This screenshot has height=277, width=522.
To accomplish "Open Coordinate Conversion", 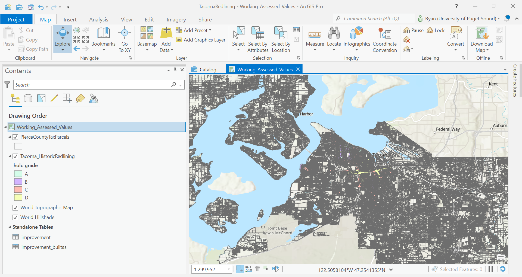I will tap(385, 39).
